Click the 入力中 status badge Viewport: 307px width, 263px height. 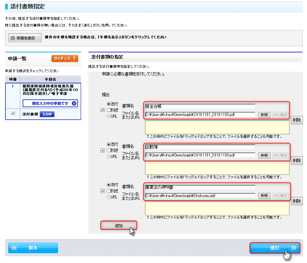pyautogui.click(x=47, y=114)
